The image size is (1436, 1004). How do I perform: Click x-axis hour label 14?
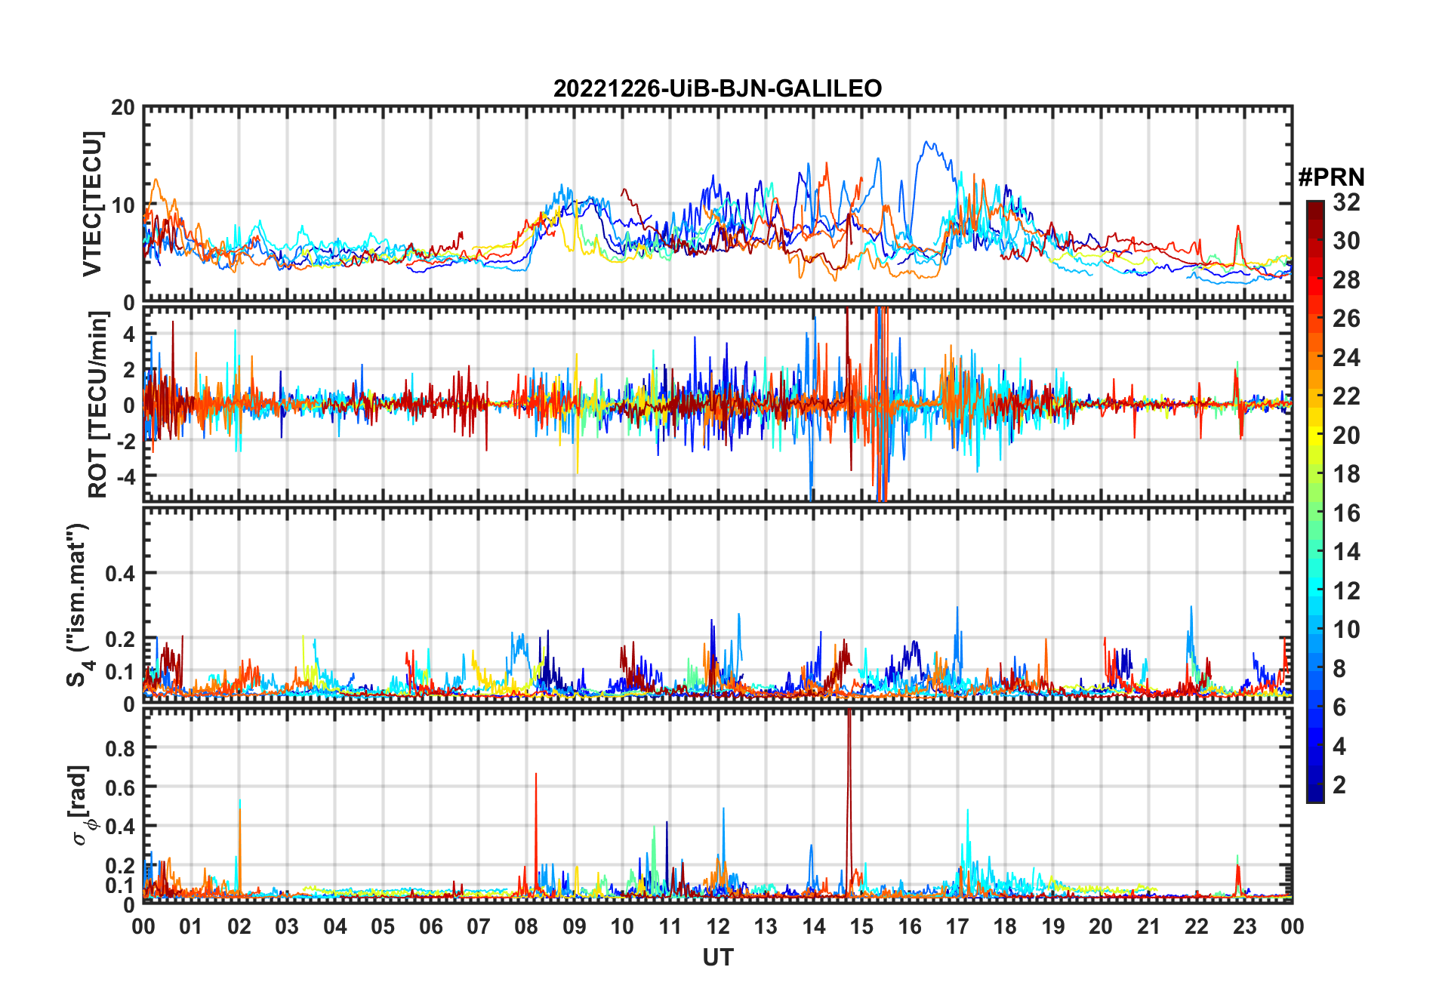click(814, 926)
